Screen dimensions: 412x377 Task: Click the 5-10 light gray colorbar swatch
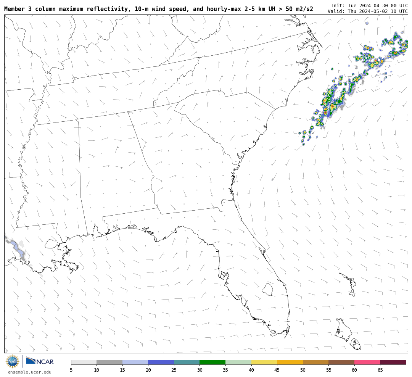click(84, 362)
